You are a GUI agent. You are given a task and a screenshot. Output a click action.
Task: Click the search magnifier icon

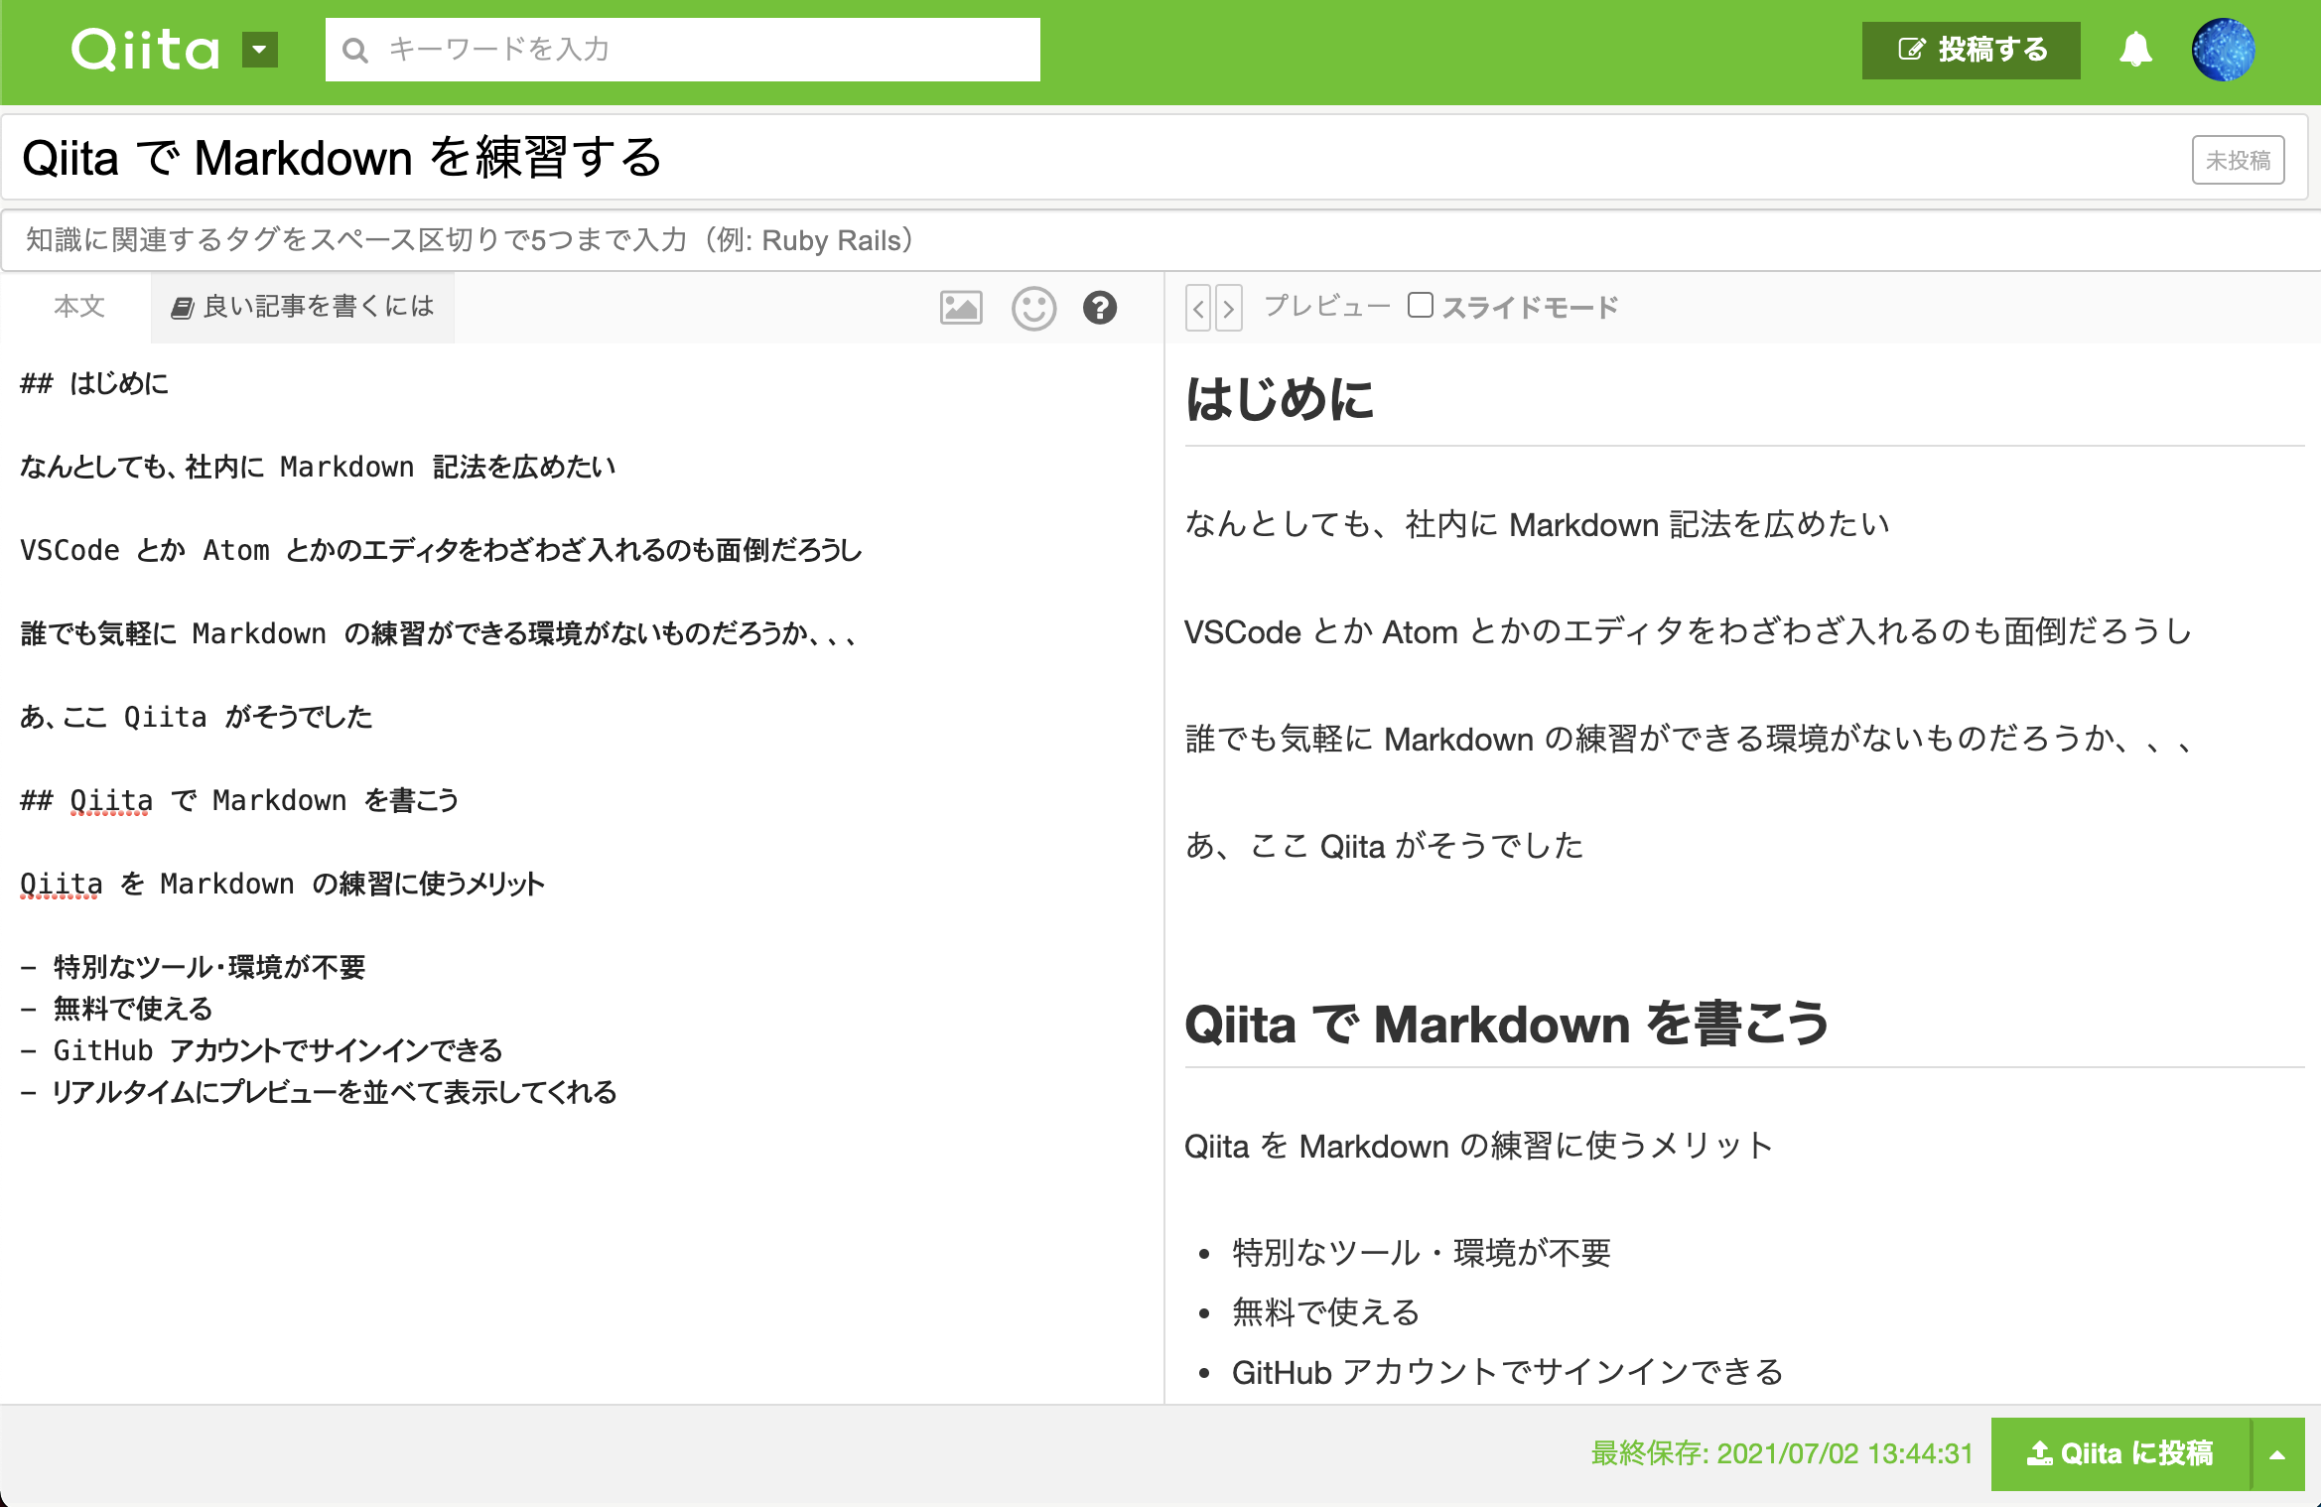(x=355, y=50)
